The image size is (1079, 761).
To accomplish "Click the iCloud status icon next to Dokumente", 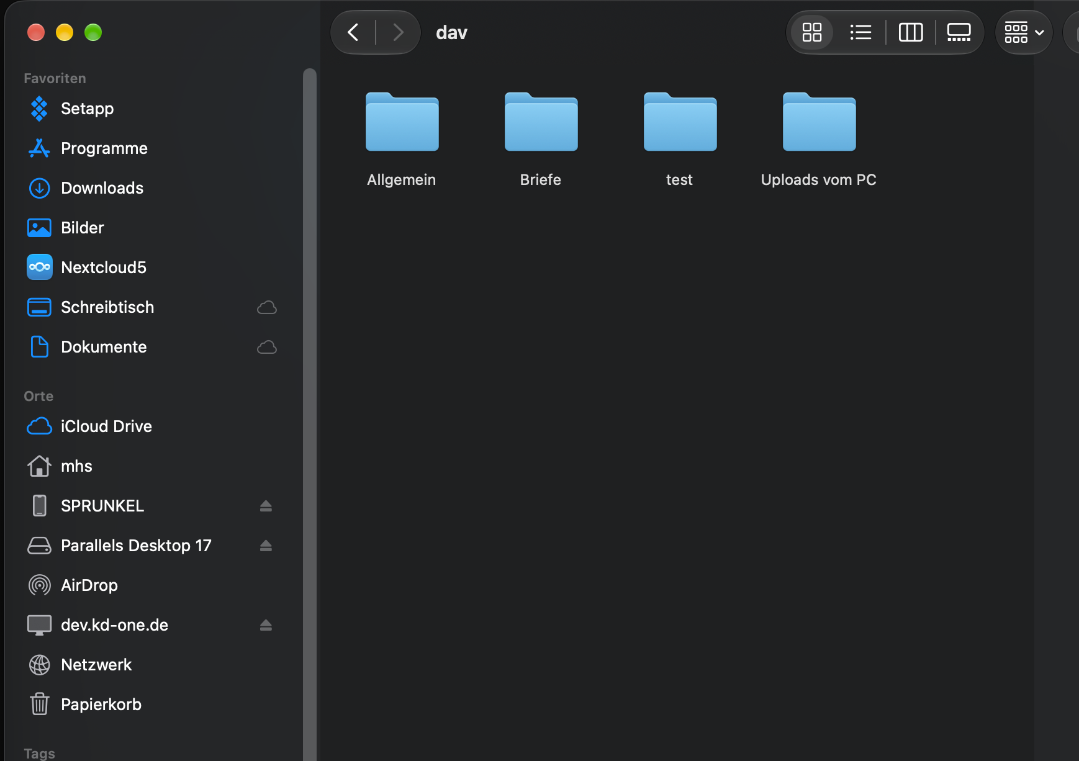I will [267, 347].
